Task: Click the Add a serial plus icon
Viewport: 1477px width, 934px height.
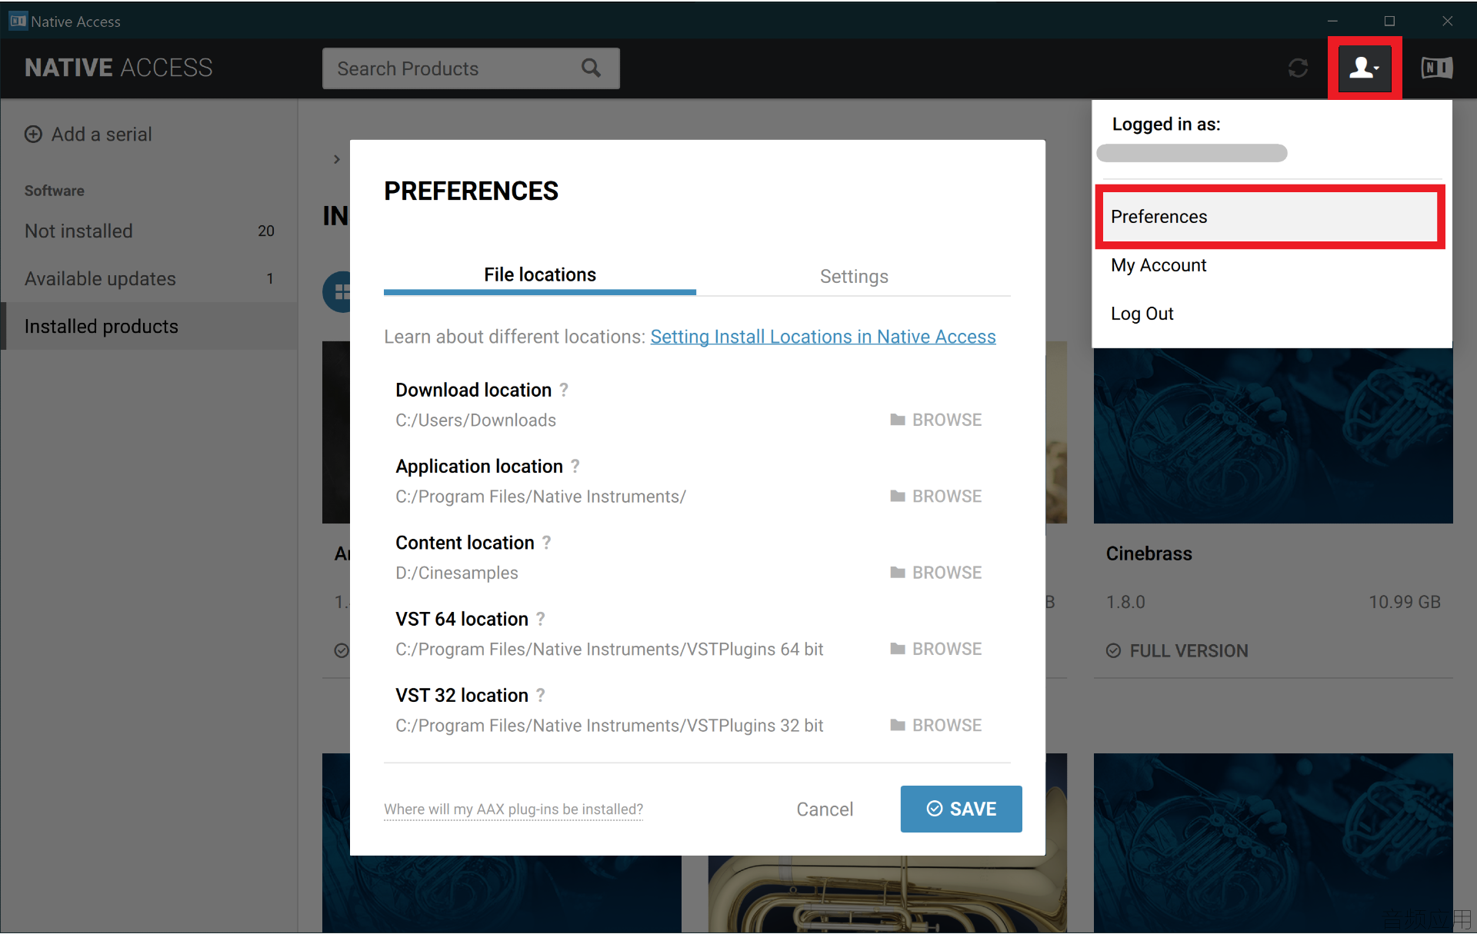Action: [33, 135]
